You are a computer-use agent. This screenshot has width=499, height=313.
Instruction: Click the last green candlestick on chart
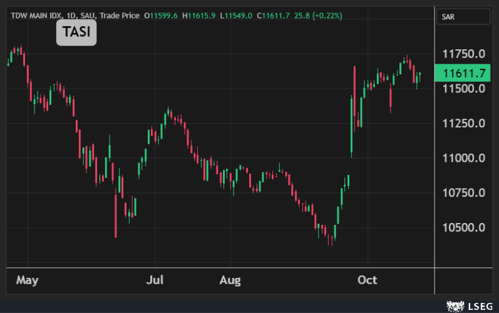(420, 76)
